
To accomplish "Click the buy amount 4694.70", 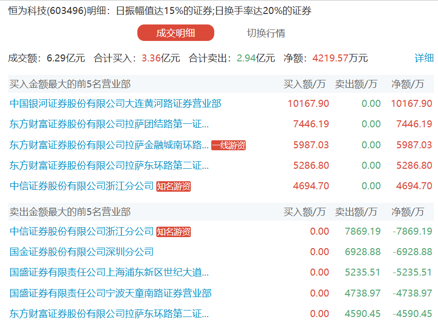I will click(x=311, y=186).
